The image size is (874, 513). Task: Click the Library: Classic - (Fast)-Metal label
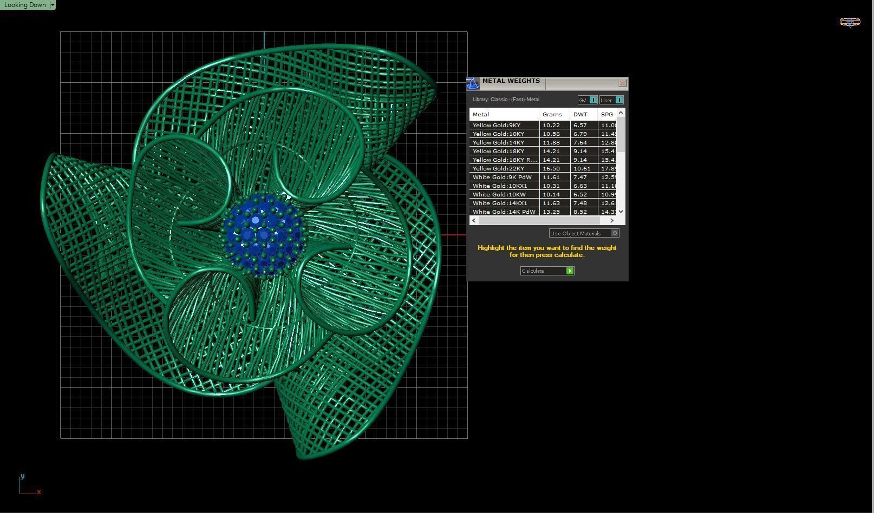(x=506, y=100)
